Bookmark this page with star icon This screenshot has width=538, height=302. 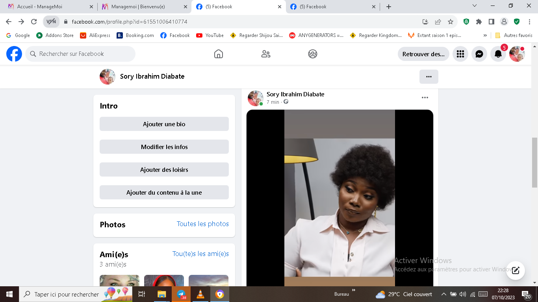tap(451, 22)
